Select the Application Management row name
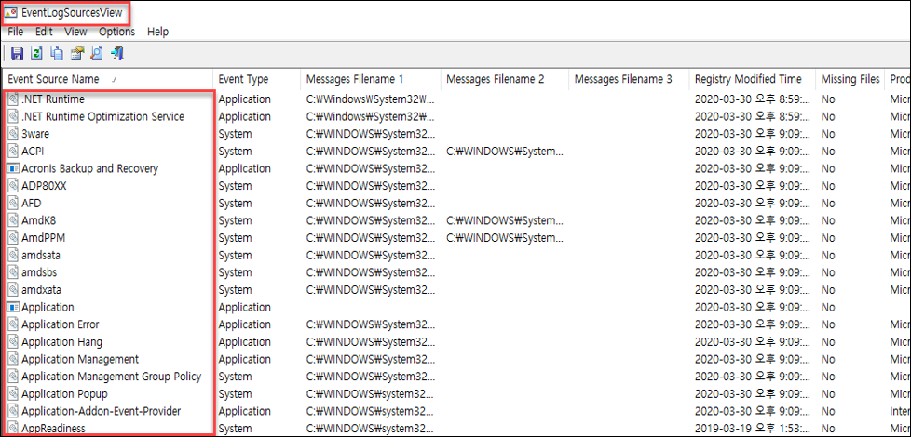The image size is (911, 437). (x=80, y=359)
